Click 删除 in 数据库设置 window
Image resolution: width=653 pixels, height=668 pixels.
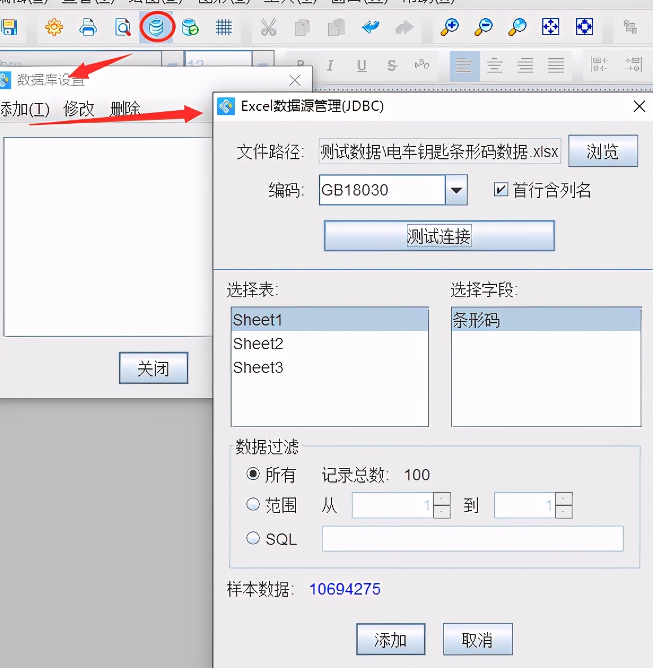[125, 109]
